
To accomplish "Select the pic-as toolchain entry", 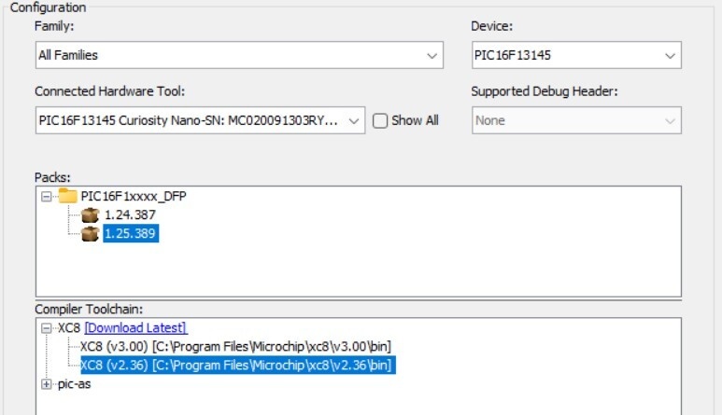I will point(74,384).
